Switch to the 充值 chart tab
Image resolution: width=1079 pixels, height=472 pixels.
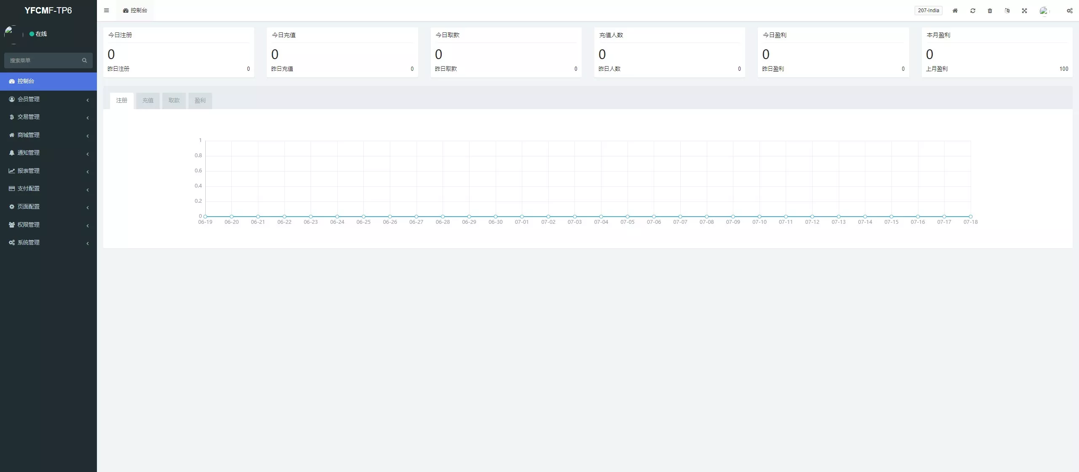[x=148, y=100]
